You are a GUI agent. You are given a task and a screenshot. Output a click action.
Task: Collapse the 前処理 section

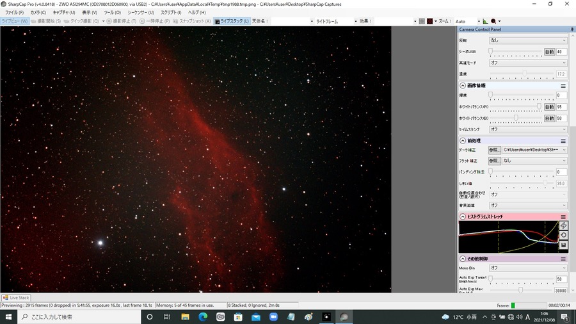pos(463,141)
